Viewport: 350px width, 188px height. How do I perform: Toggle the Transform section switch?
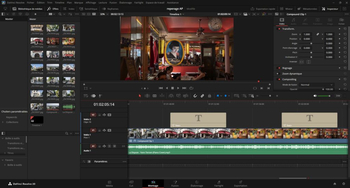click(279, 29)
